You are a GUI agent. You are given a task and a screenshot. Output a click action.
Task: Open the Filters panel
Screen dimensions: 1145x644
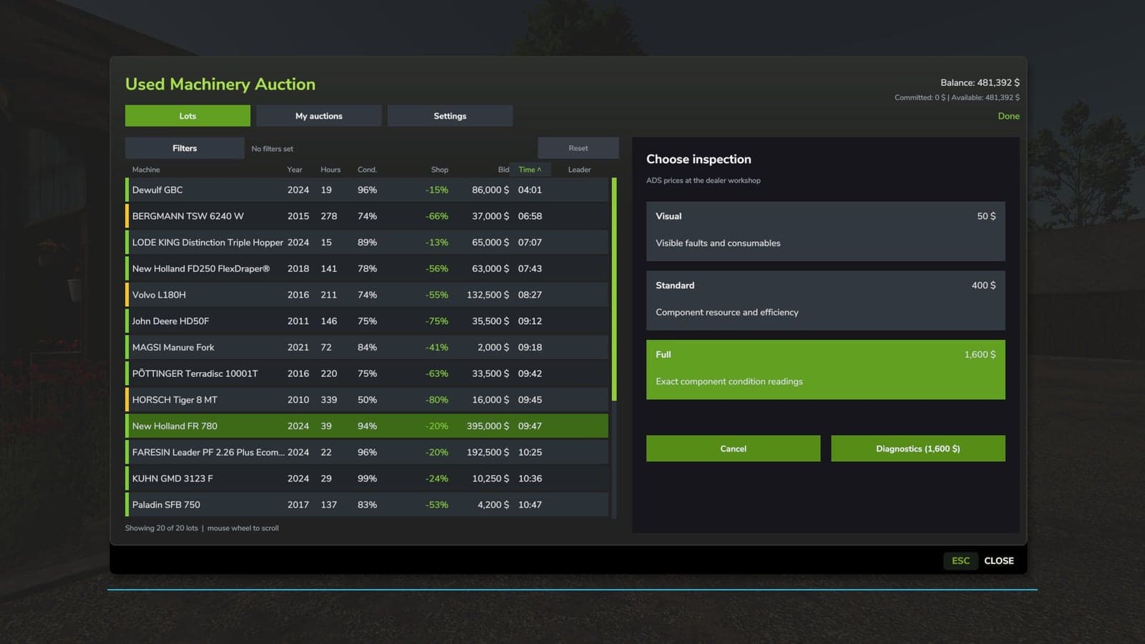click(x=185, y=148)
